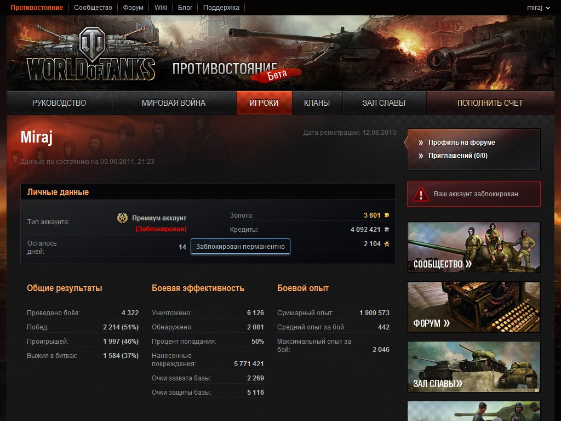This screenshot has height=421, width=561.
Task: Open Сообщество in the top bar
Action: tap(93, 8)
